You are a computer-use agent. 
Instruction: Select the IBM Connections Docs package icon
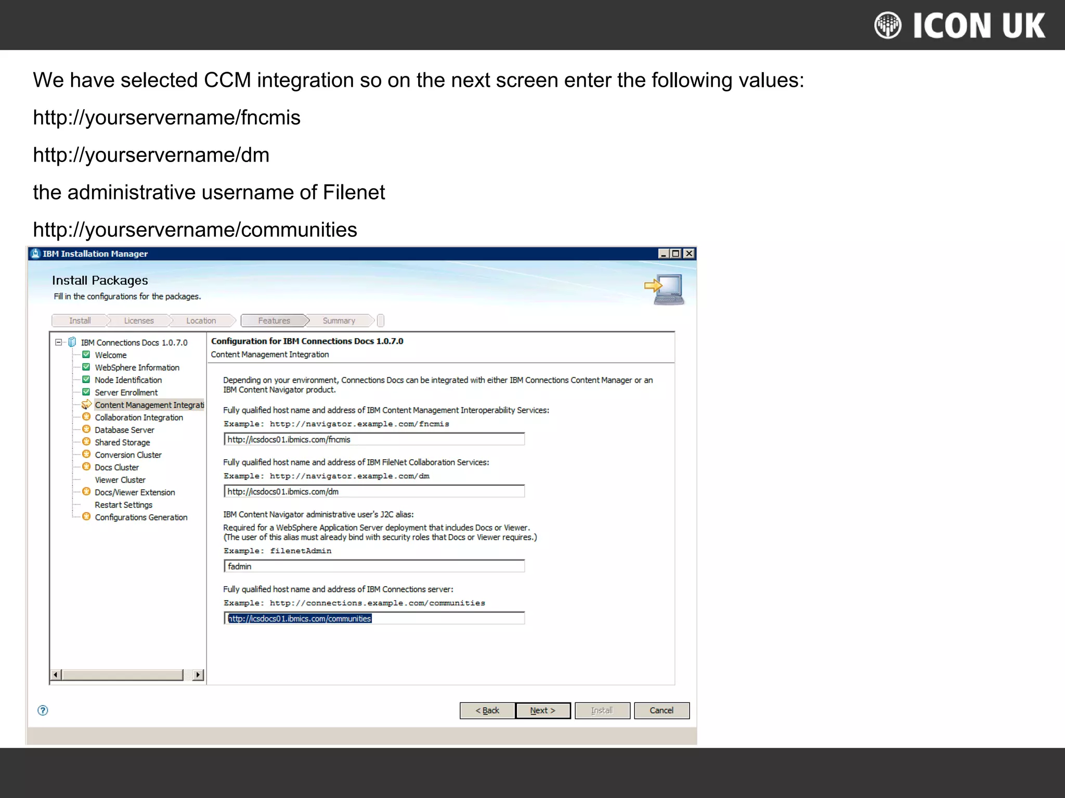tap(72, 342)
